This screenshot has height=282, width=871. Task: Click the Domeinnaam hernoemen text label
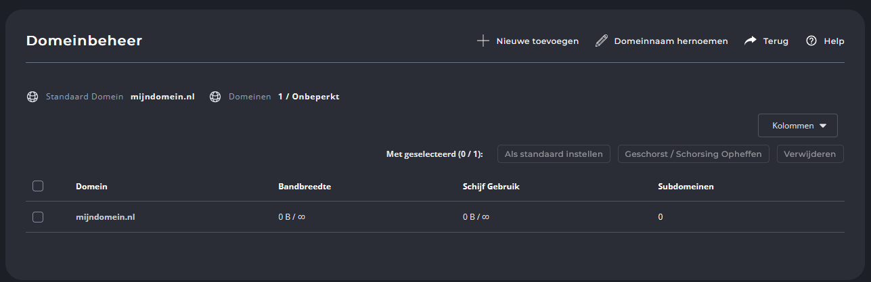671,41
